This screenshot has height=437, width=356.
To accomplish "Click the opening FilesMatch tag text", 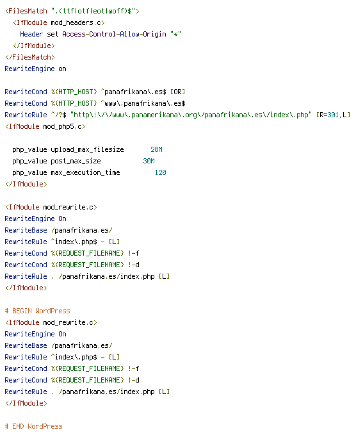I will click(72, 11).
